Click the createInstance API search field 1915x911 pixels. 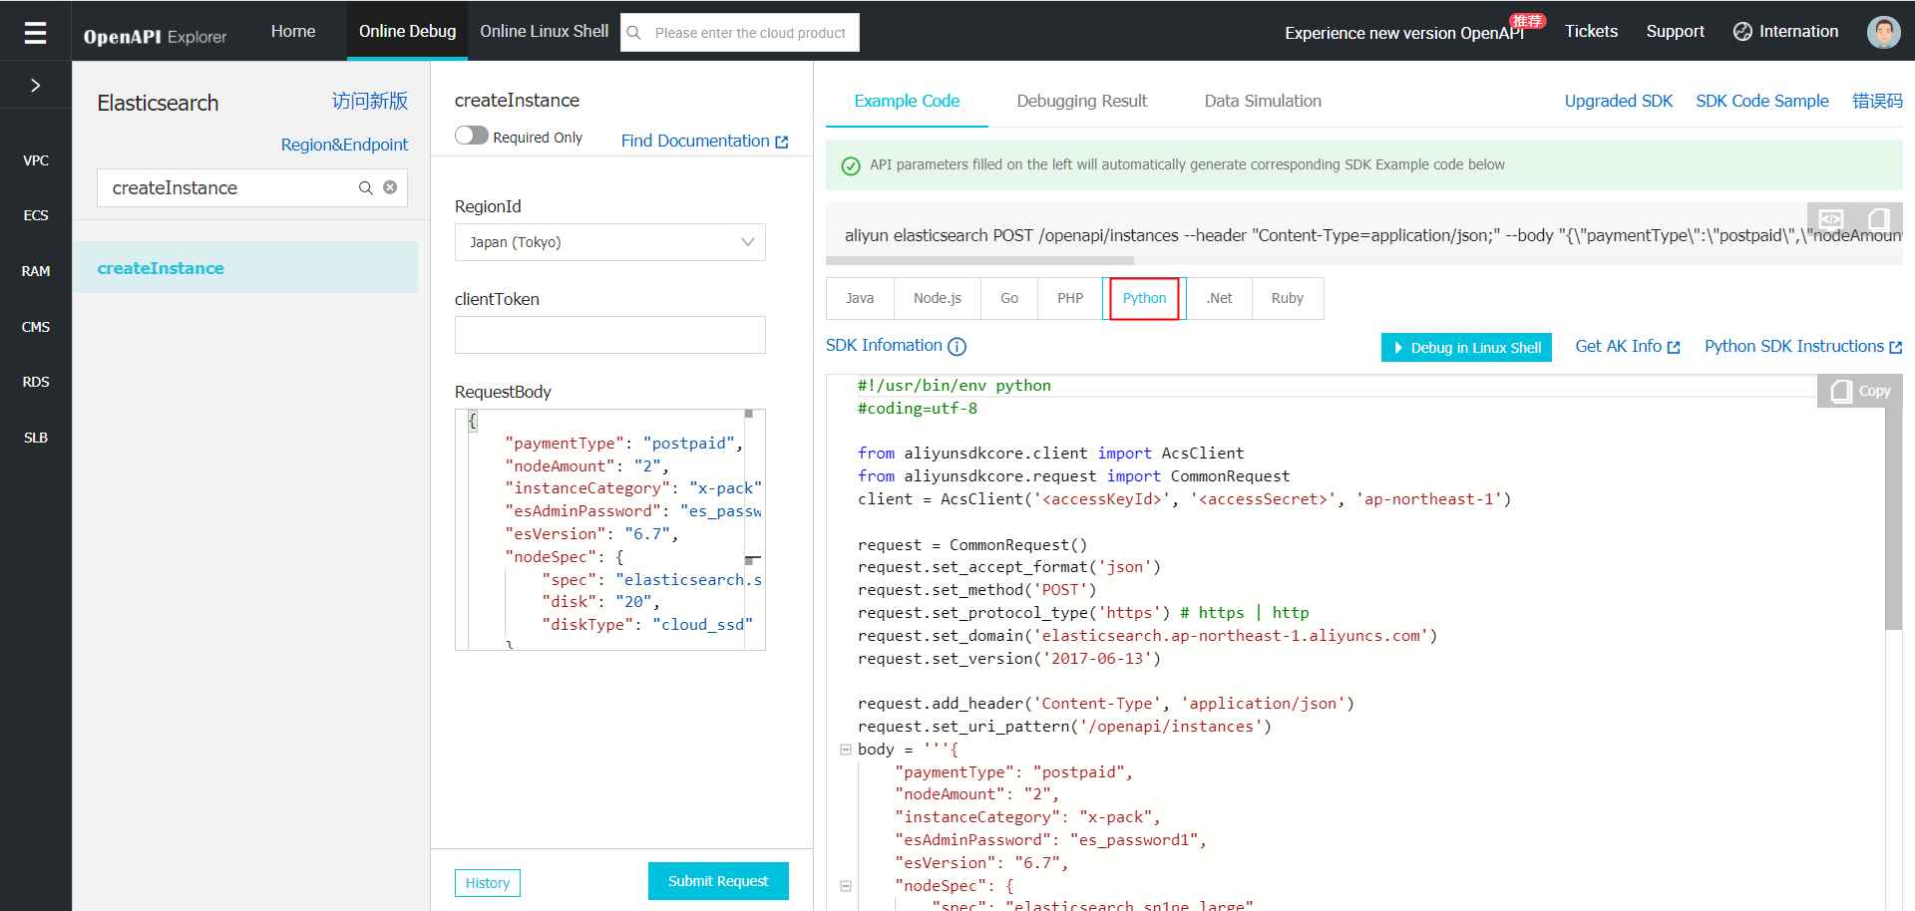252,187
